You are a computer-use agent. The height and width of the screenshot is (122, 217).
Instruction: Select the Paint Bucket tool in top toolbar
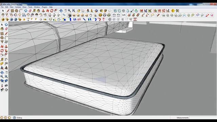(38, 11)
